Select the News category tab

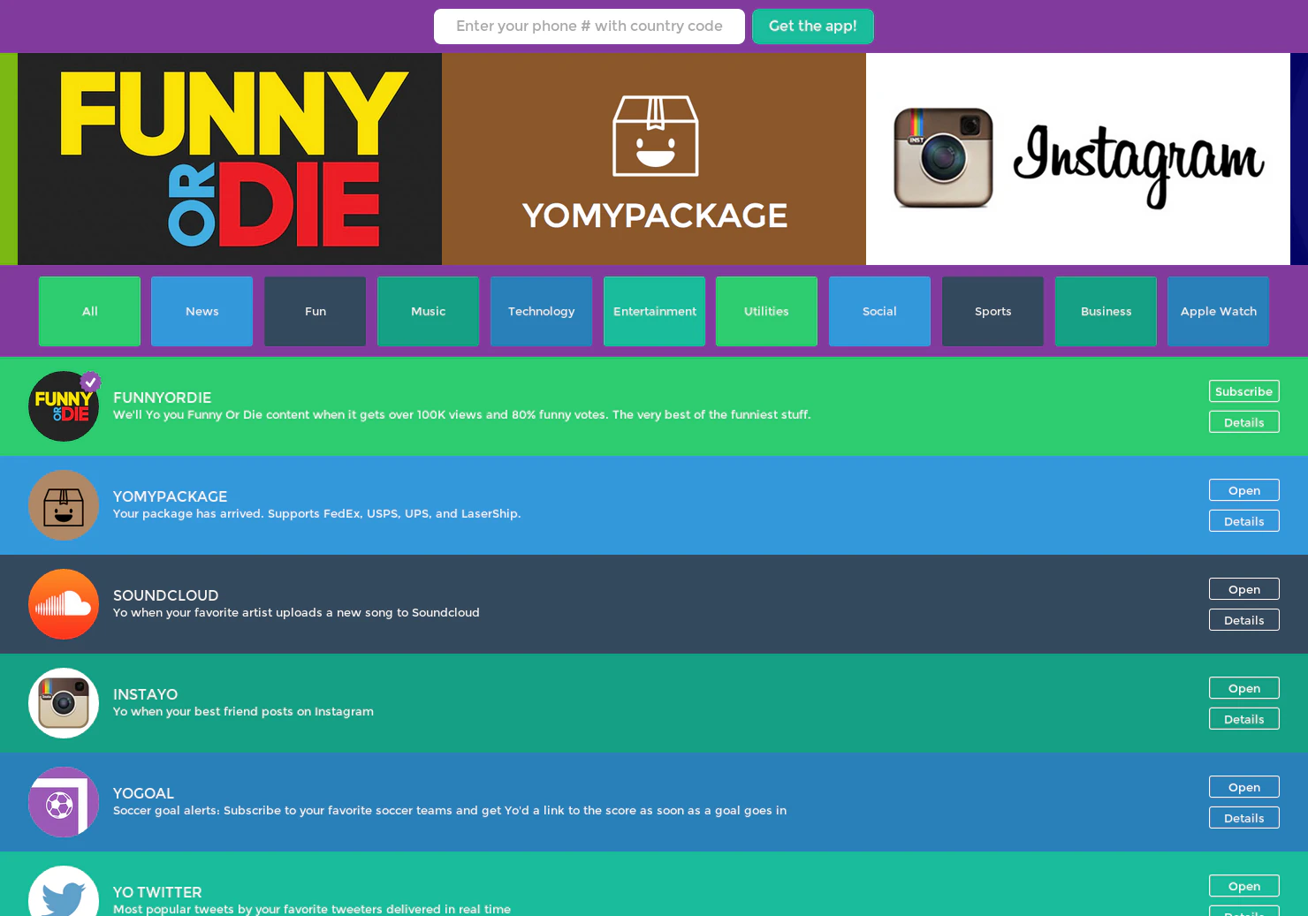point(202,311)
